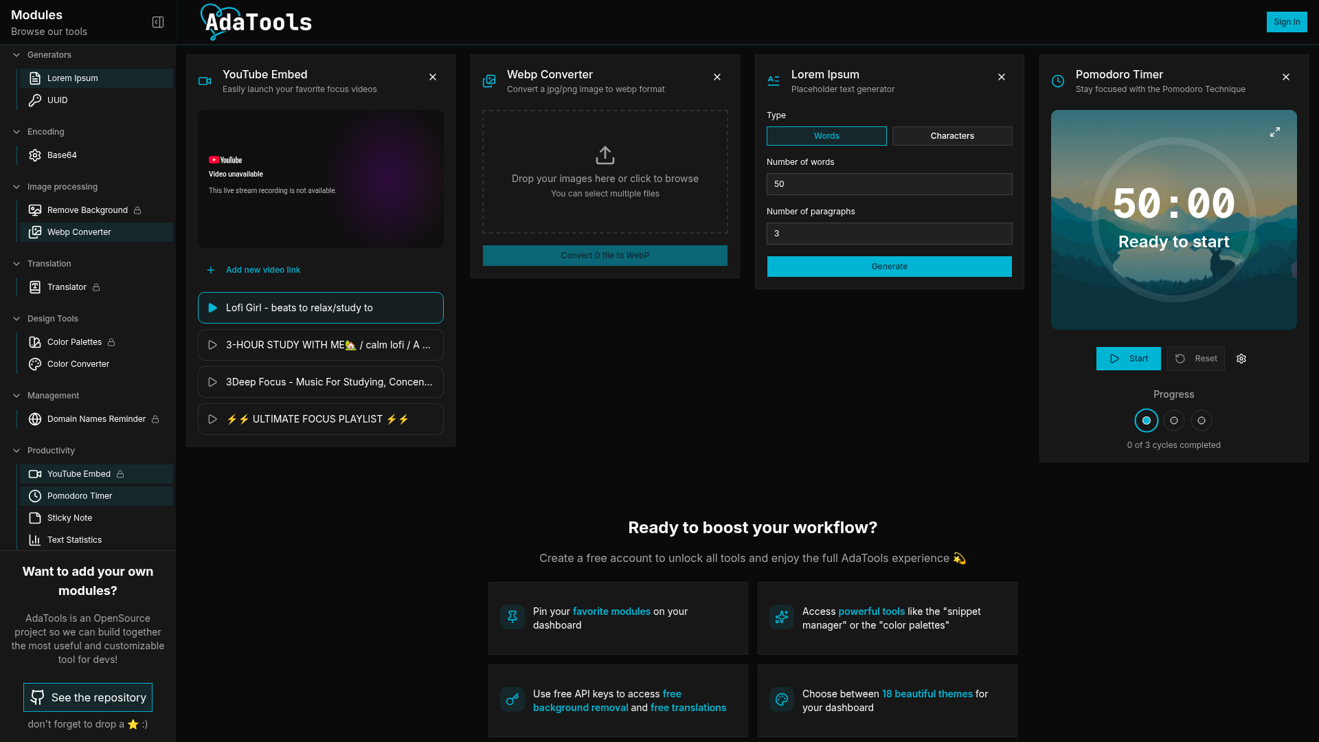Select the third Pomodoro cycle indicator

pos(1202,420)
